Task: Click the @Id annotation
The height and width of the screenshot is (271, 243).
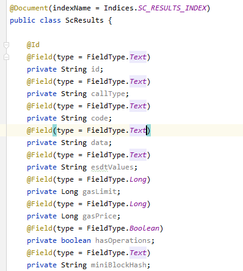Action: [x=33, y=45]
